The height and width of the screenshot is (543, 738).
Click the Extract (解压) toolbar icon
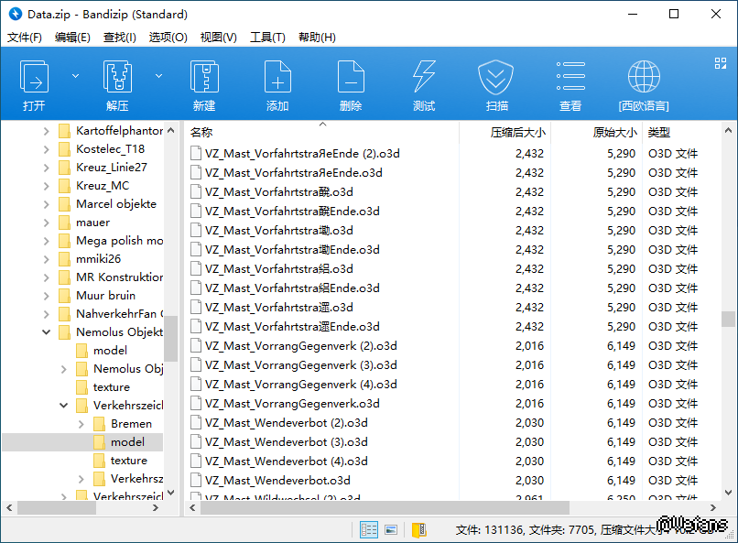[117, 77]
